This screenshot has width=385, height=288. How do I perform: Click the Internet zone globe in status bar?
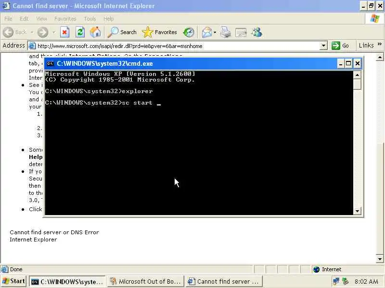316,269
